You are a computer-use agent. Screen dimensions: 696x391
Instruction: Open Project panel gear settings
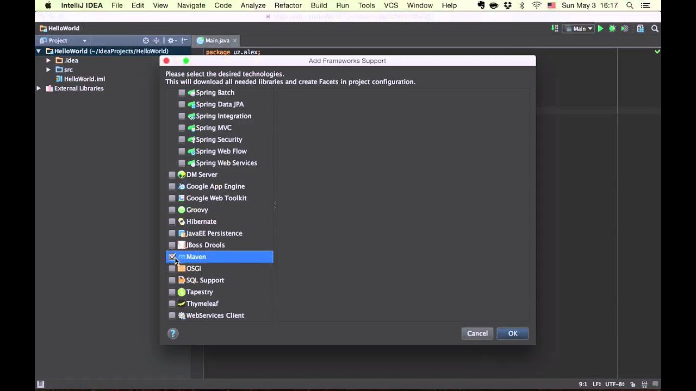pos(172,41)
